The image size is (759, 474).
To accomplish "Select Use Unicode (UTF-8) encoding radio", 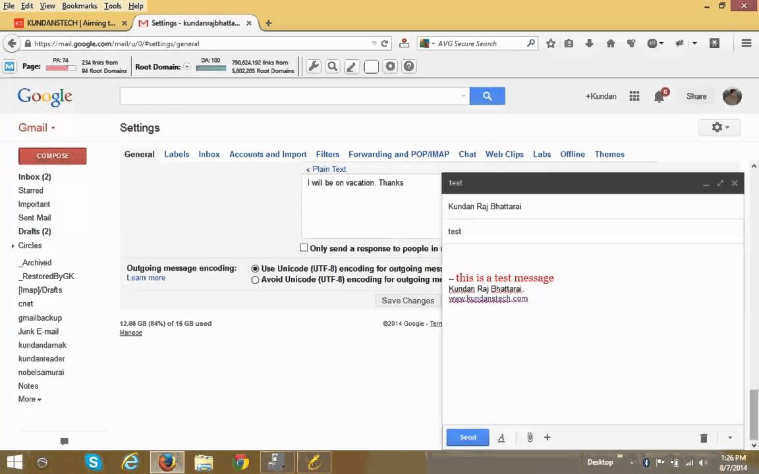I will (x=255, y=269).
